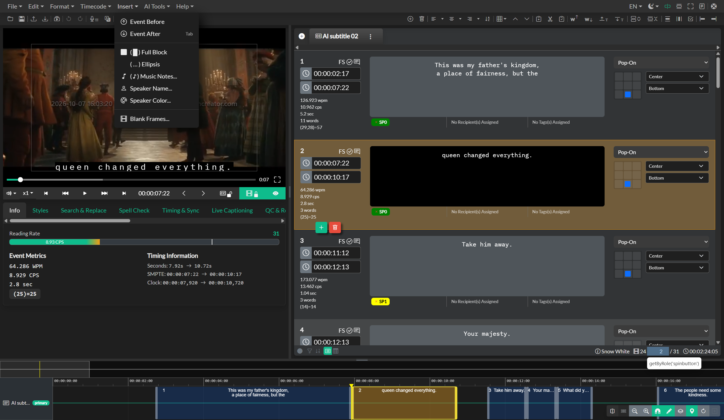Screen dimensions: 724x420
Task: Open Center alignment dropdown for event 1
Action: (x=677, y=76)
